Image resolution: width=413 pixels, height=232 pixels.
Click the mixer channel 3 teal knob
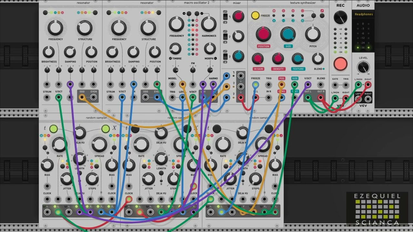tap(238, 56)
